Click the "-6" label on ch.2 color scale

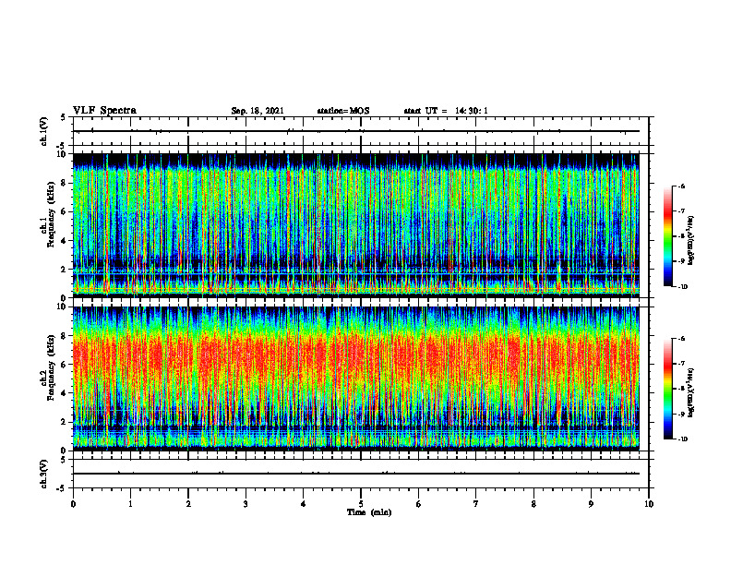[681, 339]
